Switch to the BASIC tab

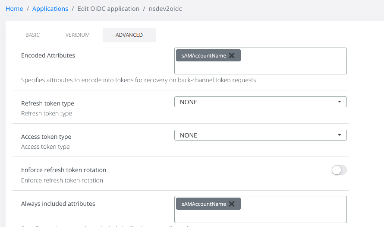[33, 35]
